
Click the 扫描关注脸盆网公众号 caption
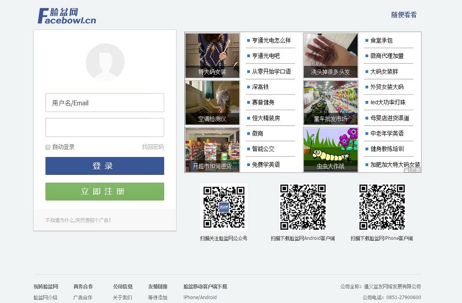224,238
